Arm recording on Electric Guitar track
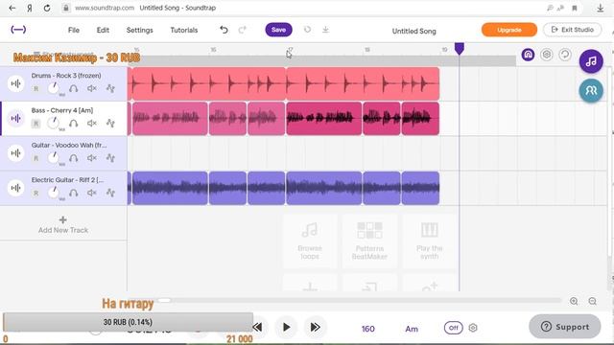614x345 pixels. (x=36, y=194)
